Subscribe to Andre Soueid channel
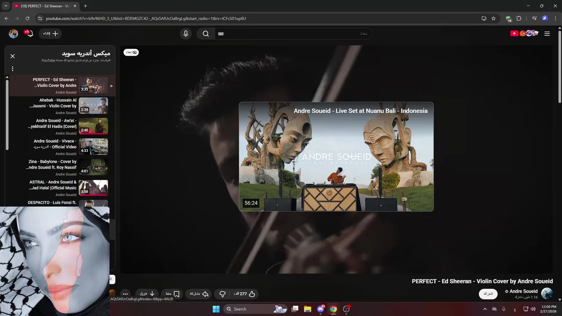 click(x=489, y=294)
